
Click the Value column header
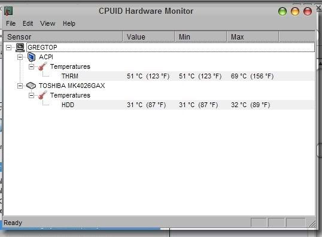148,37
